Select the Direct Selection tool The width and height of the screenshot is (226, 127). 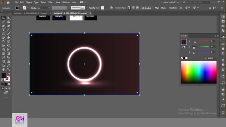click(x=8, y=18)
